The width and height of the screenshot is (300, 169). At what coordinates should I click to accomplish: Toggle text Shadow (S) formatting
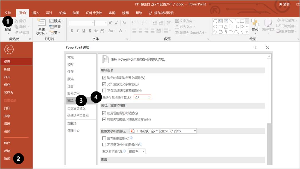[x=90, y=31]
